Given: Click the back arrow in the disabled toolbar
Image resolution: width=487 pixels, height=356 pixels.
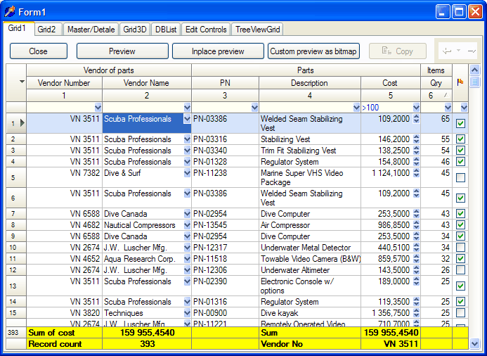Looking at the screenshot, I should (x=447, y=51).
